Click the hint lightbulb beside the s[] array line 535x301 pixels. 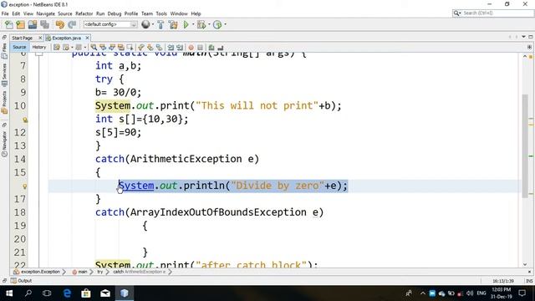pyautogui.click(x=25, y=120)
